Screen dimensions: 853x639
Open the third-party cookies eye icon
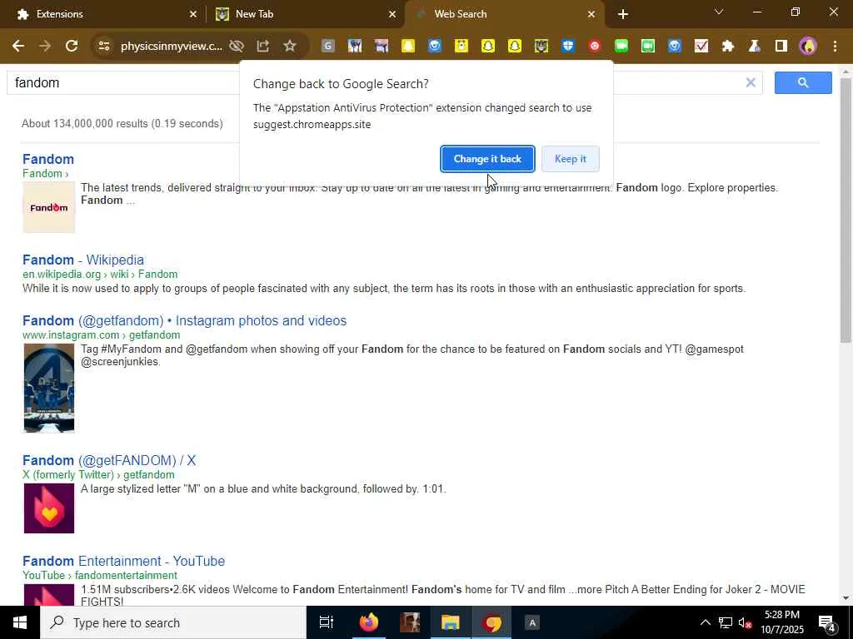tap(236, 47)
